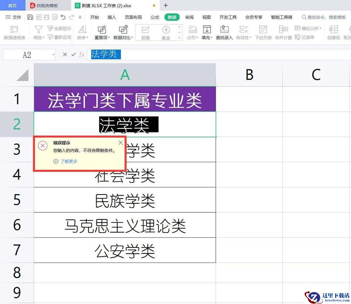The width and height of the screenshot is (351, 304).
Task: Switch to the 插入 ribbon tab
Action: [112, 17]
